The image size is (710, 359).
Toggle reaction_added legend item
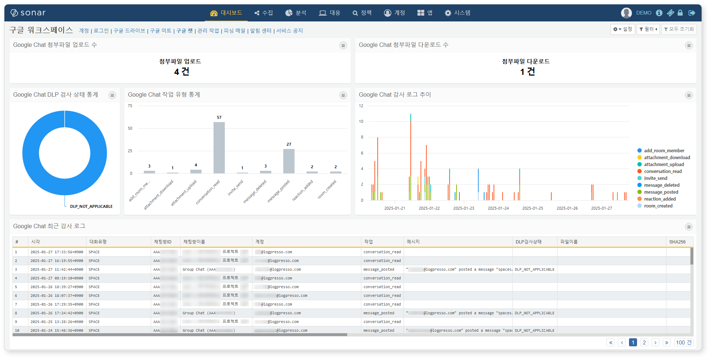(657, 199)
